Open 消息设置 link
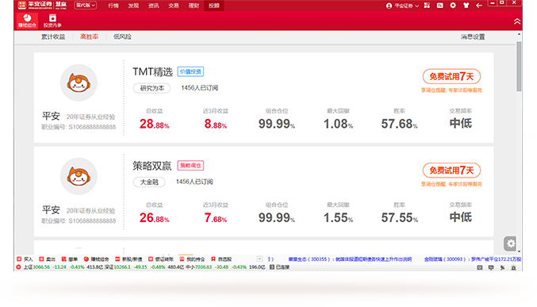537x307 pixels. [x=473, y=36]
